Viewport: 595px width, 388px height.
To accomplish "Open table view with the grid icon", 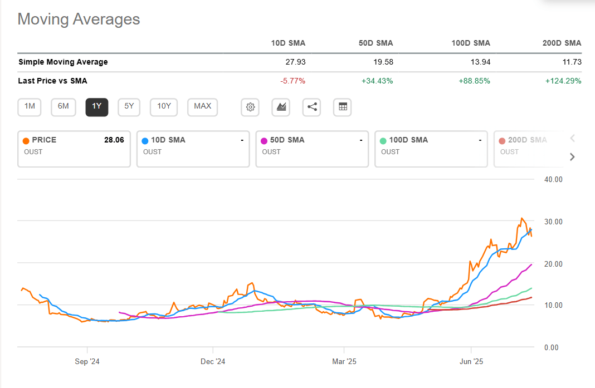I will click(342, 107).
